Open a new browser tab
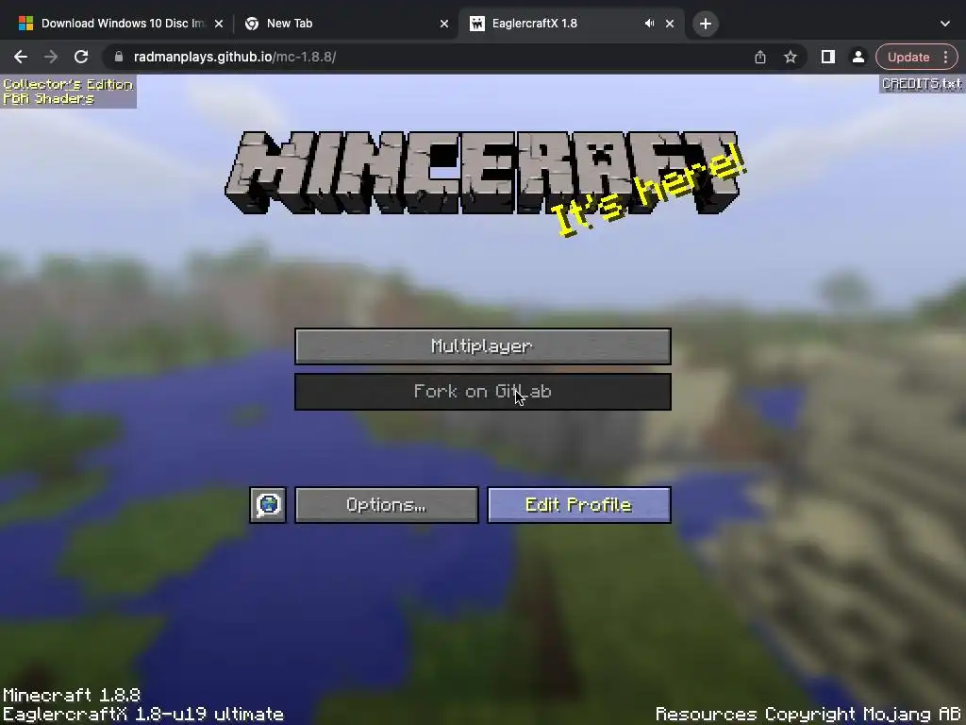The width and height of the screenshot is (966, 725). coord(706,24)
